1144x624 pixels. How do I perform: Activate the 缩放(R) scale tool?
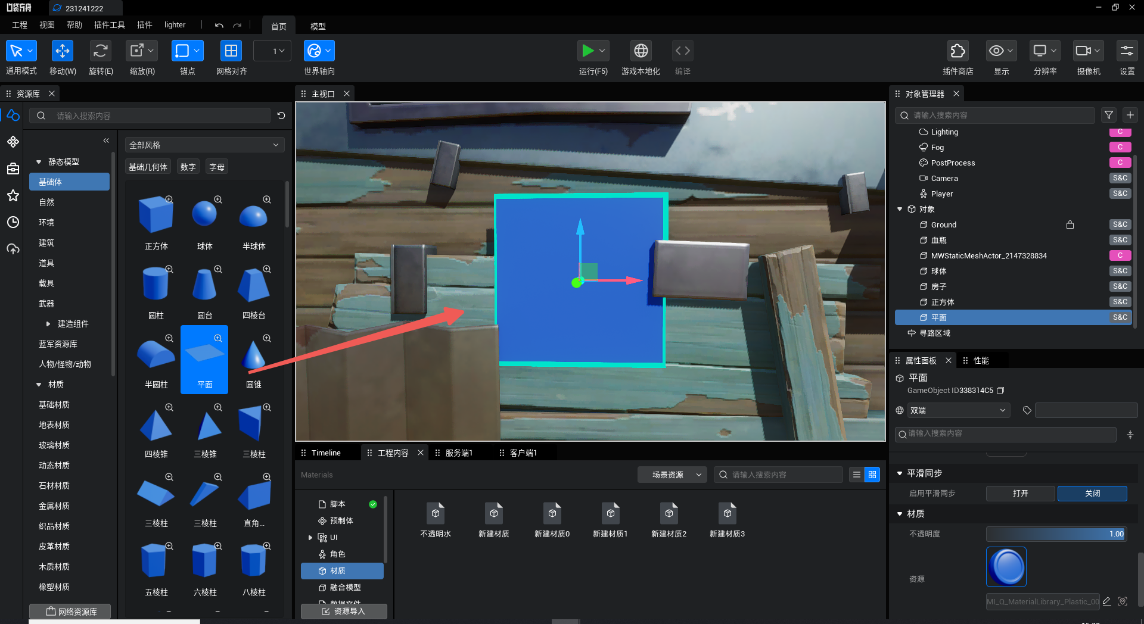[136, 51]
